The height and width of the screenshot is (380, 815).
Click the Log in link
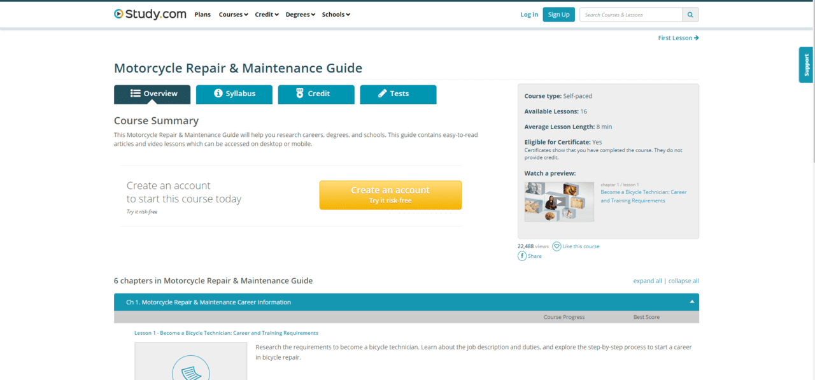[x=529, y=15]
